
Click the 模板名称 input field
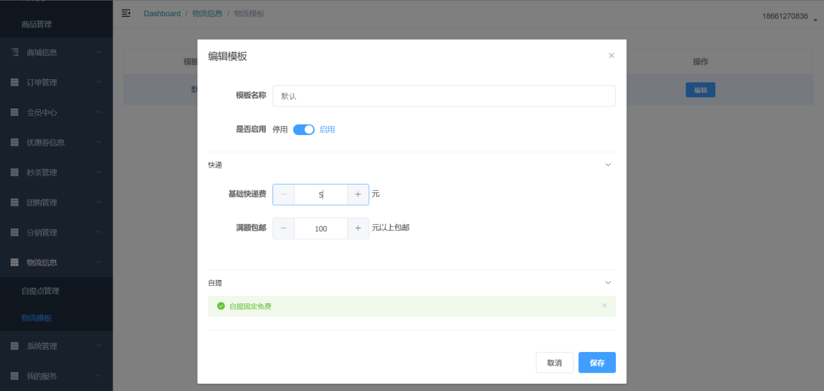point(444,95)
